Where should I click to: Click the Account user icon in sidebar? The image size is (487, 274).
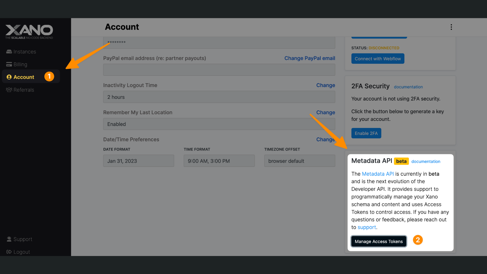point(9,77)
